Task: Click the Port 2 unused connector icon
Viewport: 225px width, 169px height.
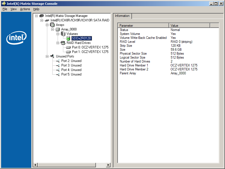Action: 58,61
